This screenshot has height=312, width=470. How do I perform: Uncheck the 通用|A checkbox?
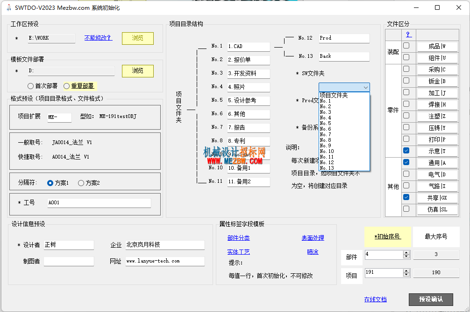[406, 162]
